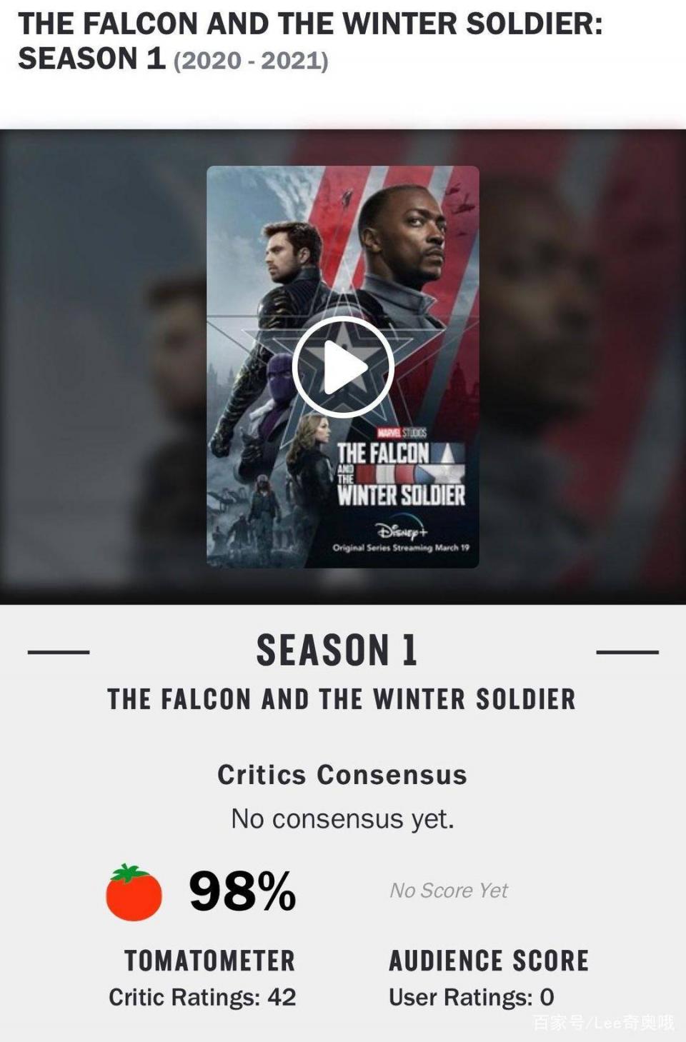
Task: Click the series name below SEASON 1
Action: pyautogui.click(x=342, y=699)
